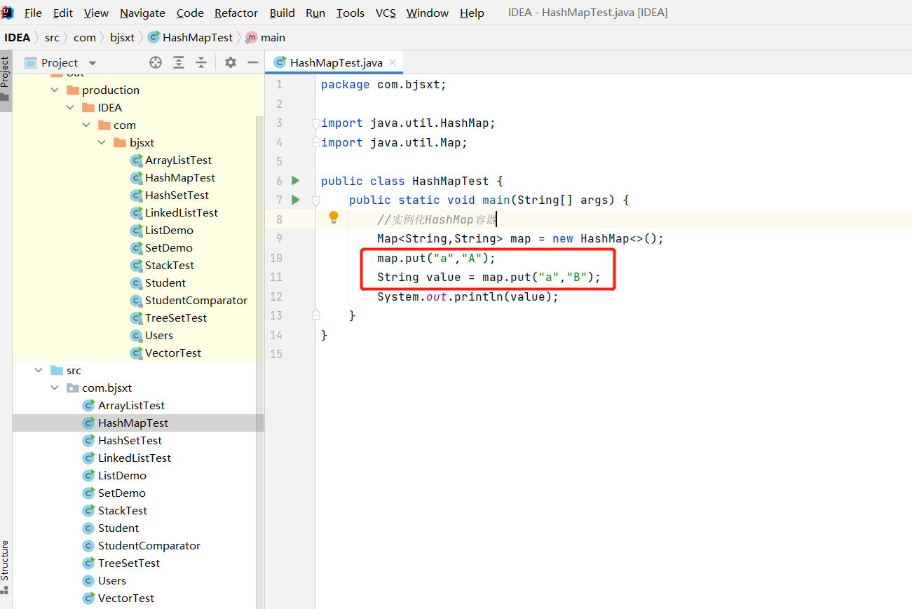Hide the Project tool window via minus icon
Image resolution: width=912 pixels, height=609 pixels.
click(253, 62)
